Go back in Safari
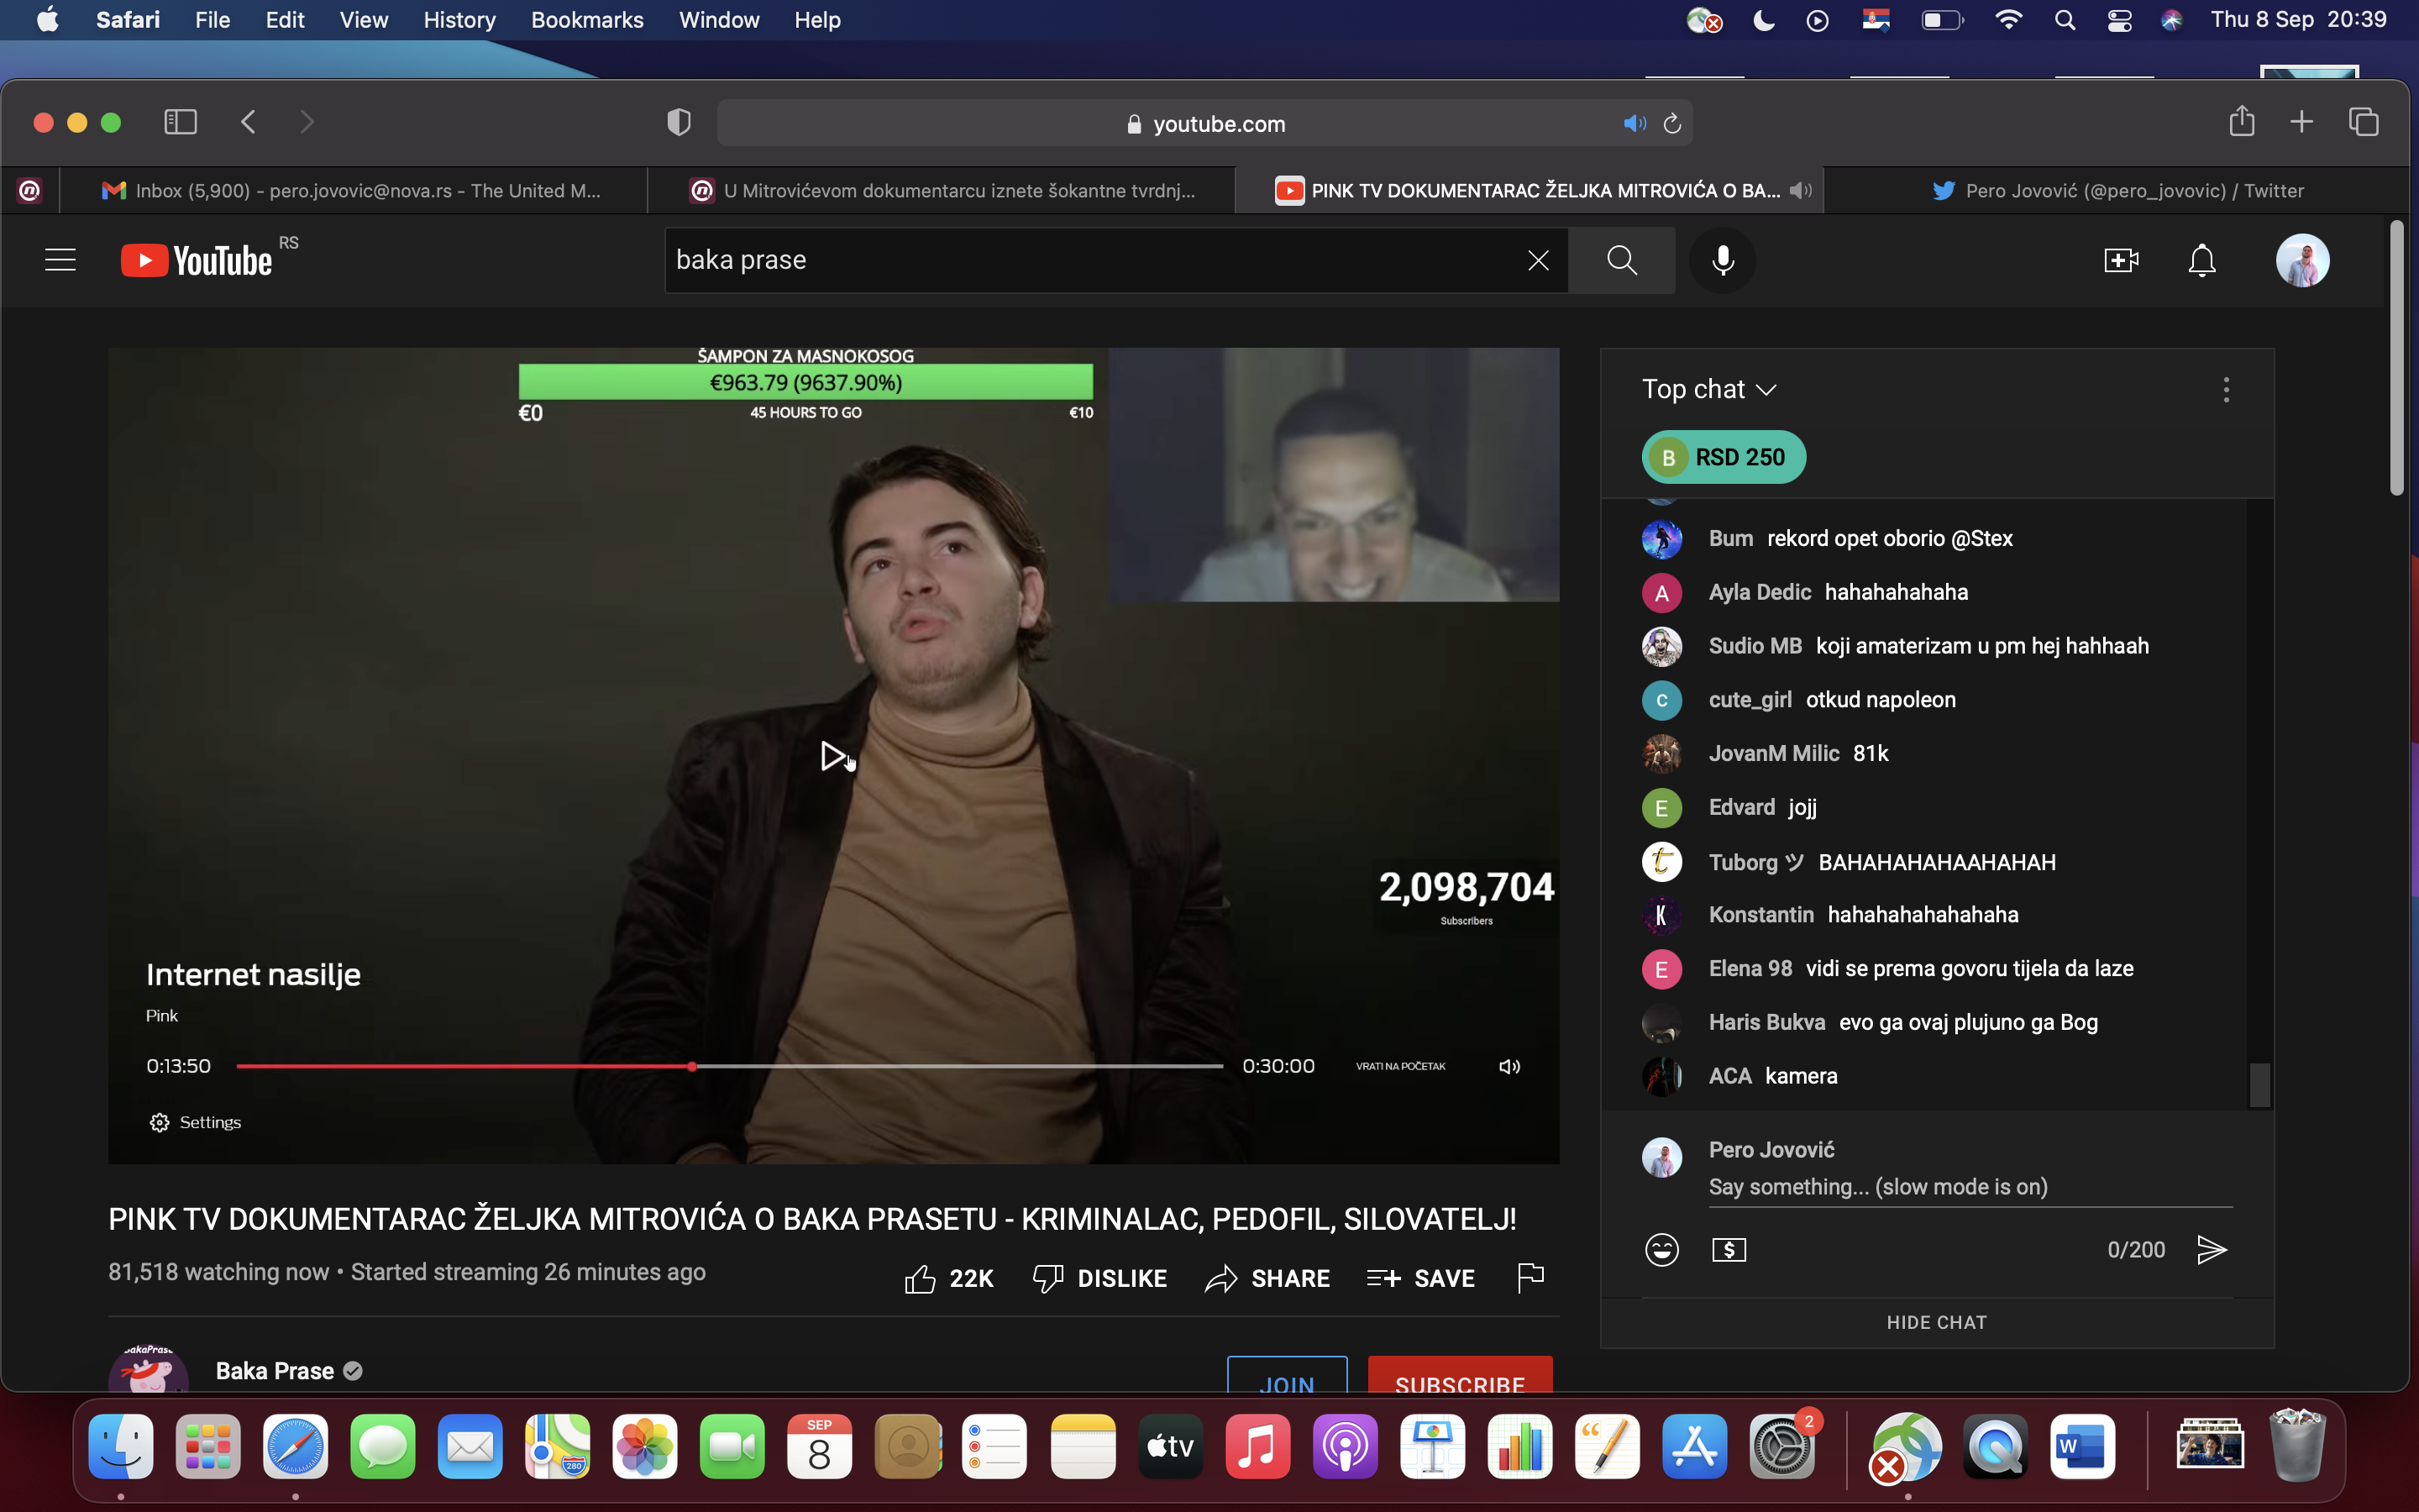 click(249, 122)
